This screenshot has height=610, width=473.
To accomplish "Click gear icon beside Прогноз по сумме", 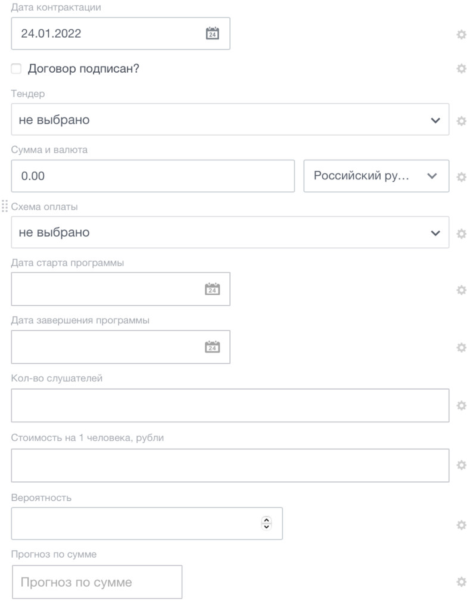I will [x=460, y=582].
